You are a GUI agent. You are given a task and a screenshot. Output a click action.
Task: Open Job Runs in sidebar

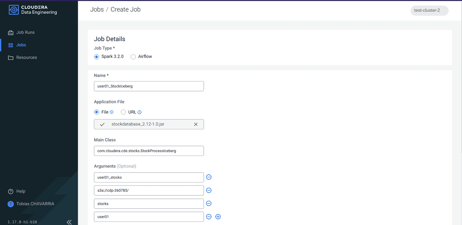[25, 32]
